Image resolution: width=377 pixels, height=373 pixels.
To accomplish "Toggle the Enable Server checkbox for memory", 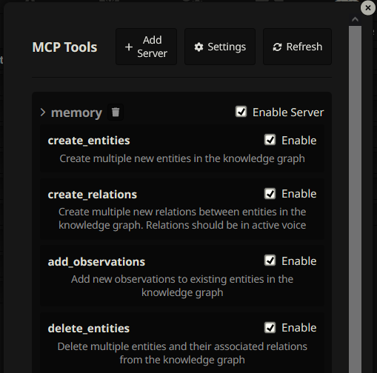I will (x=241, y=112).
